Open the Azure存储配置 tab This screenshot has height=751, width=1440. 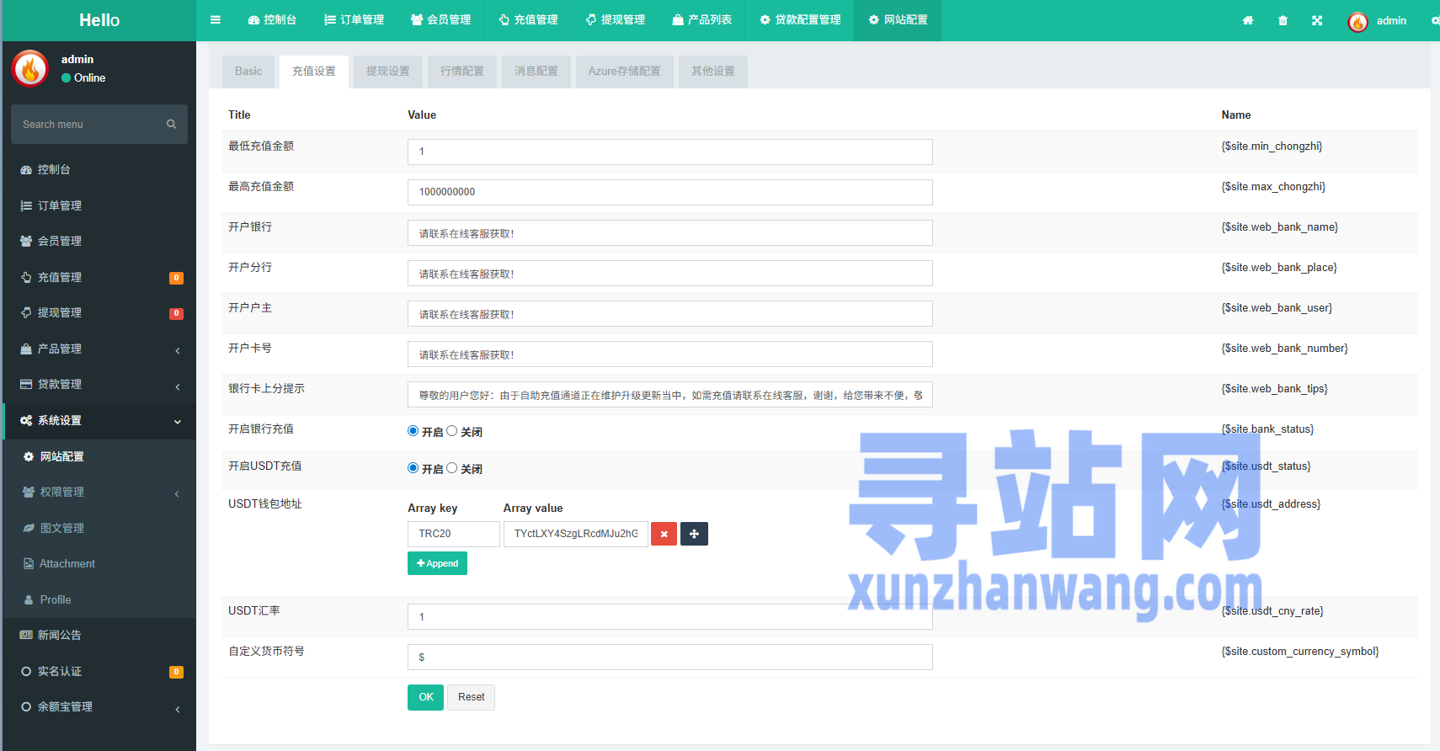pos(625,72)
